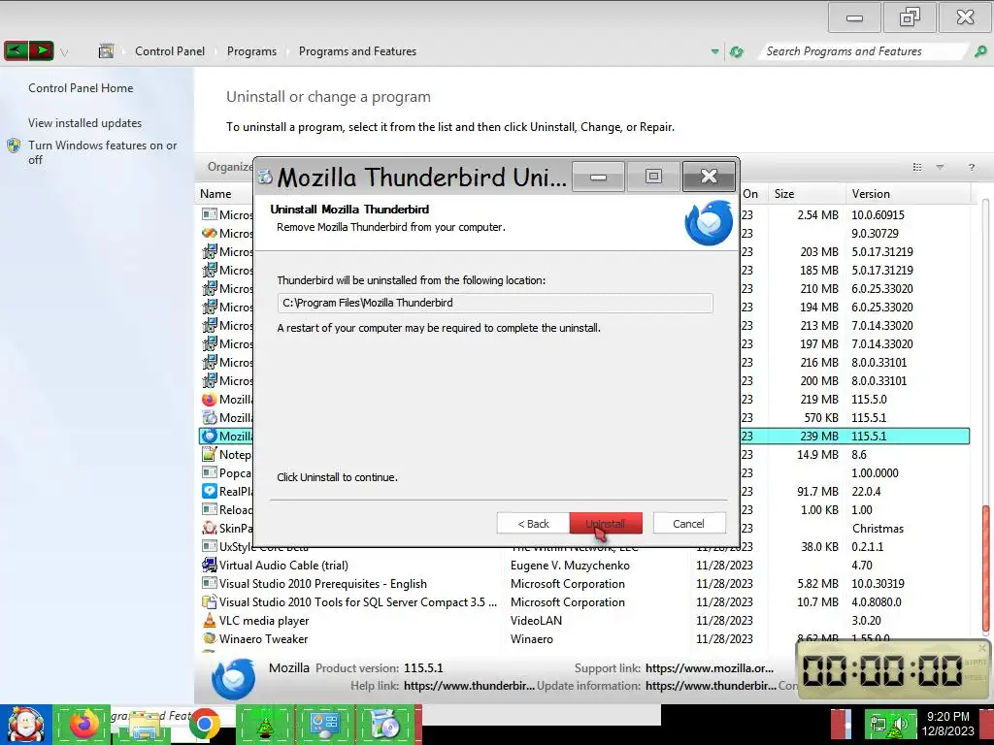Select the Virtual Audio Cable row icon
Image resolution: width=994 pixels, height=745 pixels.
coord(210,565)
